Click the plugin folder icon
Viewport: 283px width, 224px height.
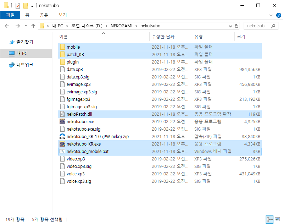(x=62, y=62)
